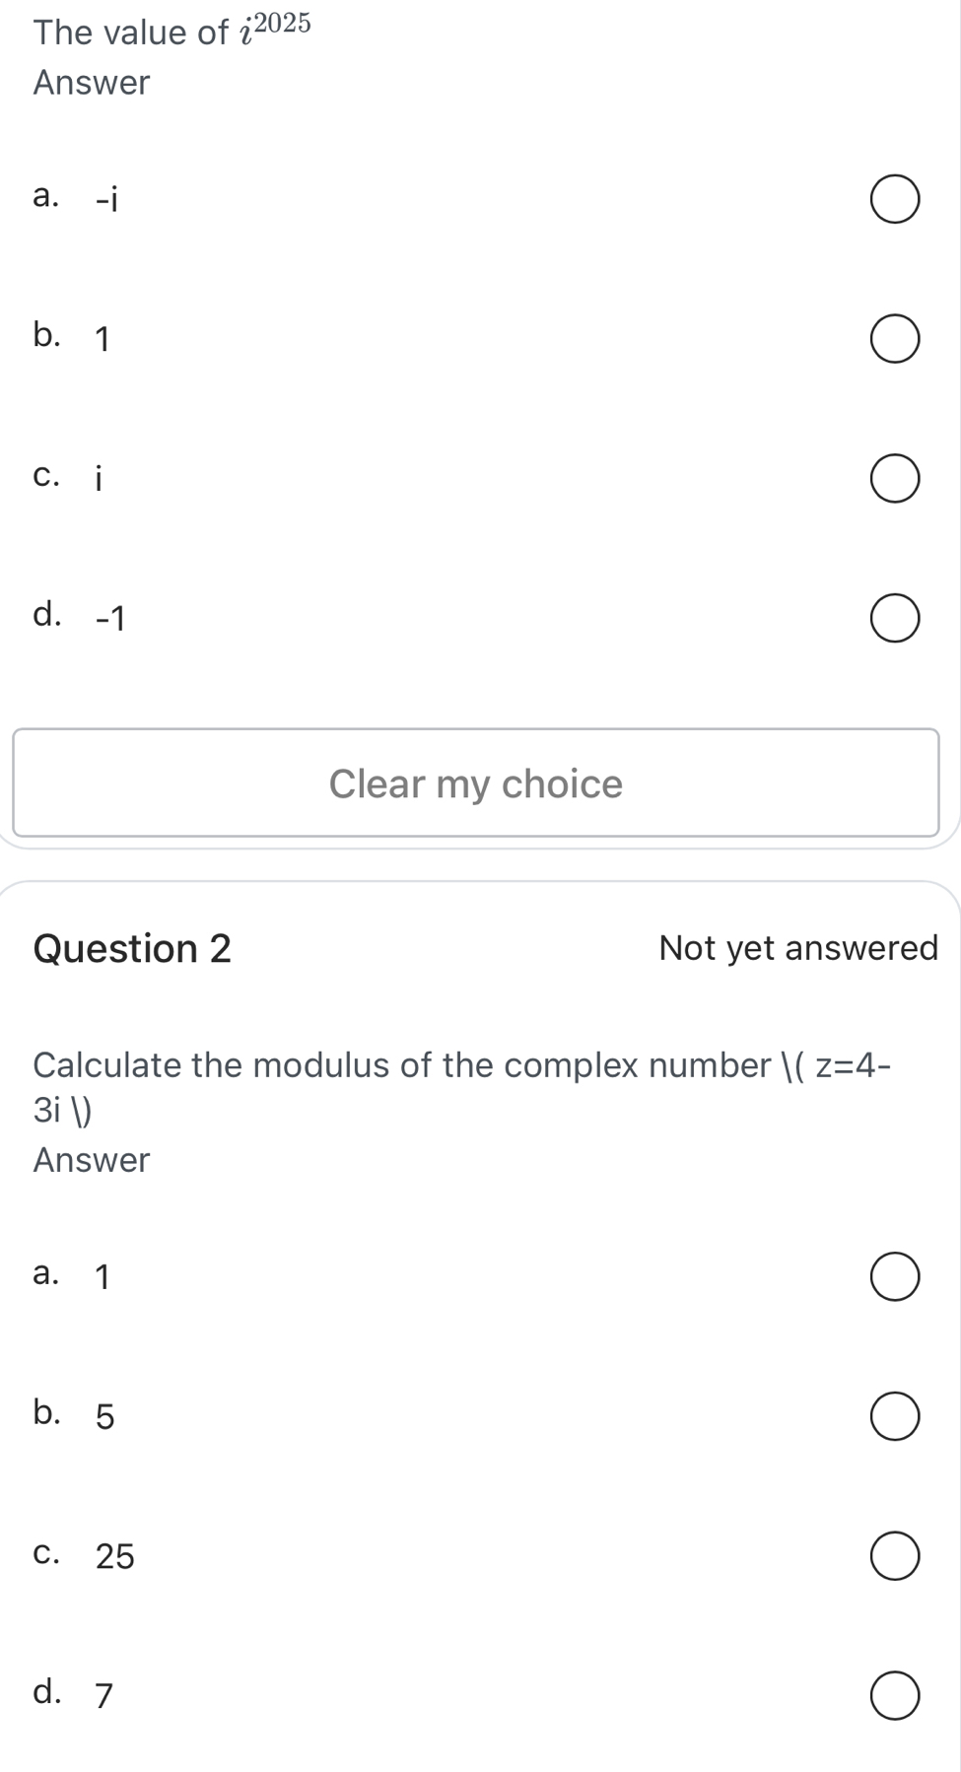The height and width of the screenshot is (1772, 961).
Task: Pick radio circle for modulus answer 25
Action: pos(895,1556)
